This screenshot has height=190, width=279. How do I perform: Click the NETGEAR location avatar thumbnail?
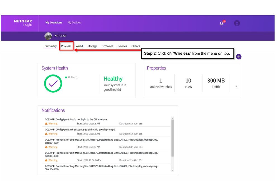click(x=48, y=36)
